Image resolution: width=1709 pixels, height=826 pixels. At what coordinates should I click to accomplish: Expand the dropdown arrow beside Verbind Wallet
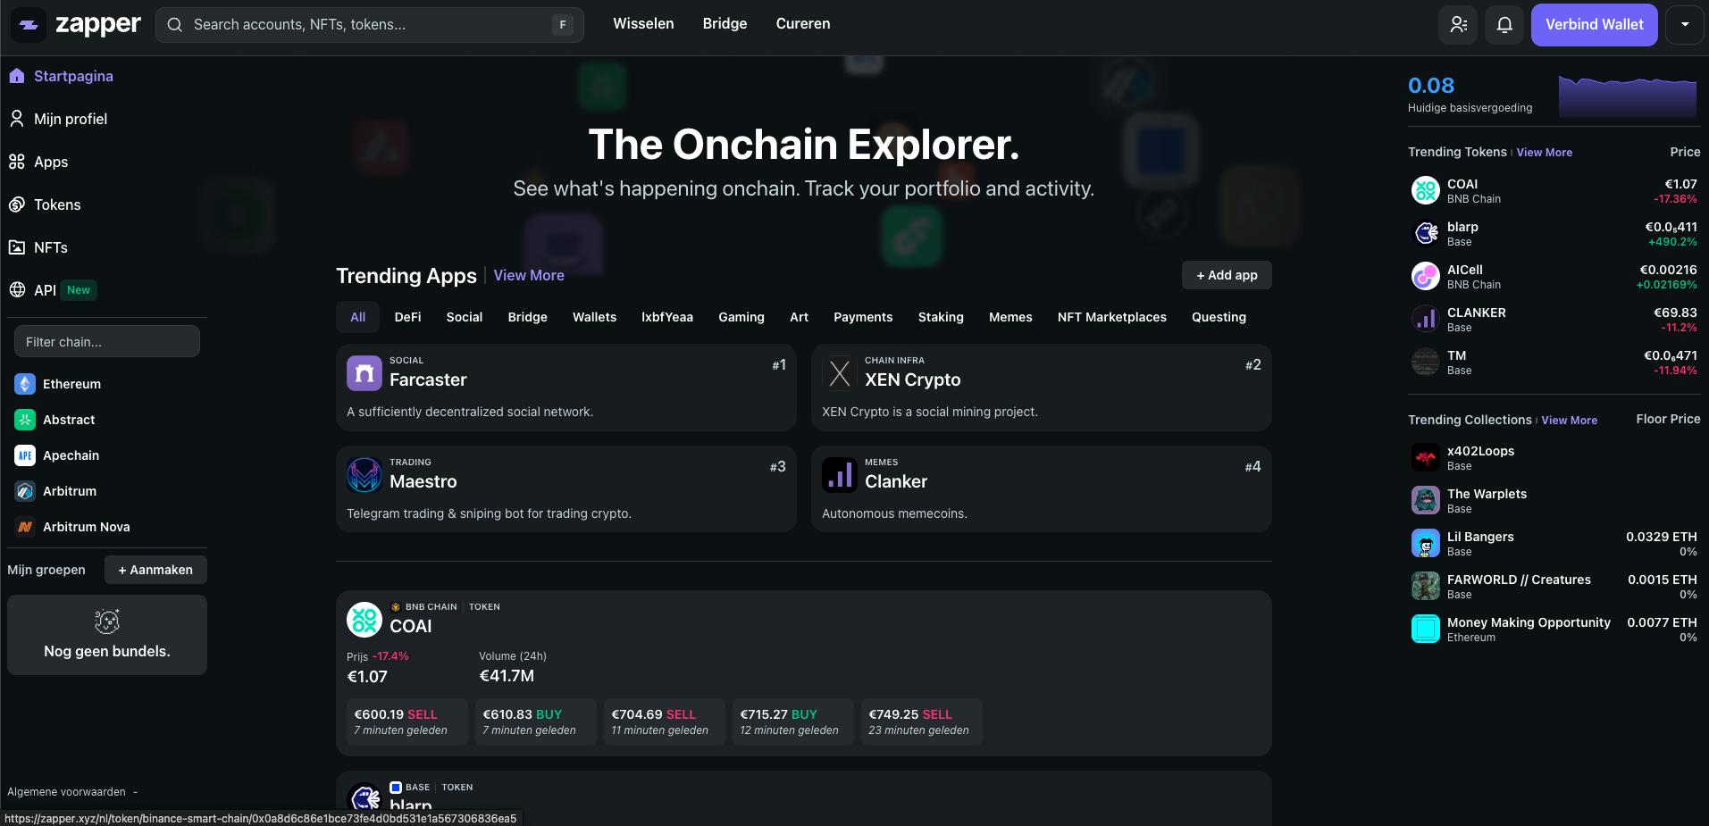pyautogui.click(x=1685, y=25)
